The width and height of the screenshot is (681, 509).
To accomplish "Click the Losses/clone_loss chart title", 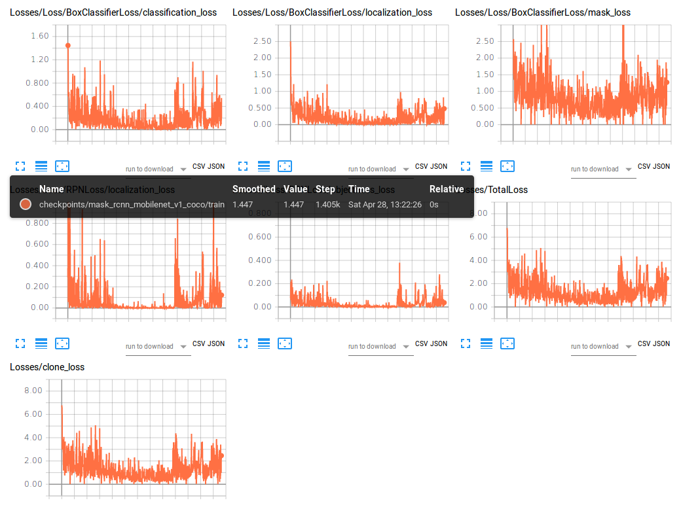I will [47, 367].
